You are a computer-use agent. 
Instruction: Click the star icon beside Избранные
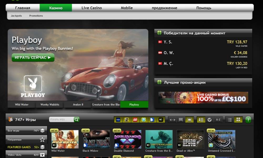(x=42, y=139)
